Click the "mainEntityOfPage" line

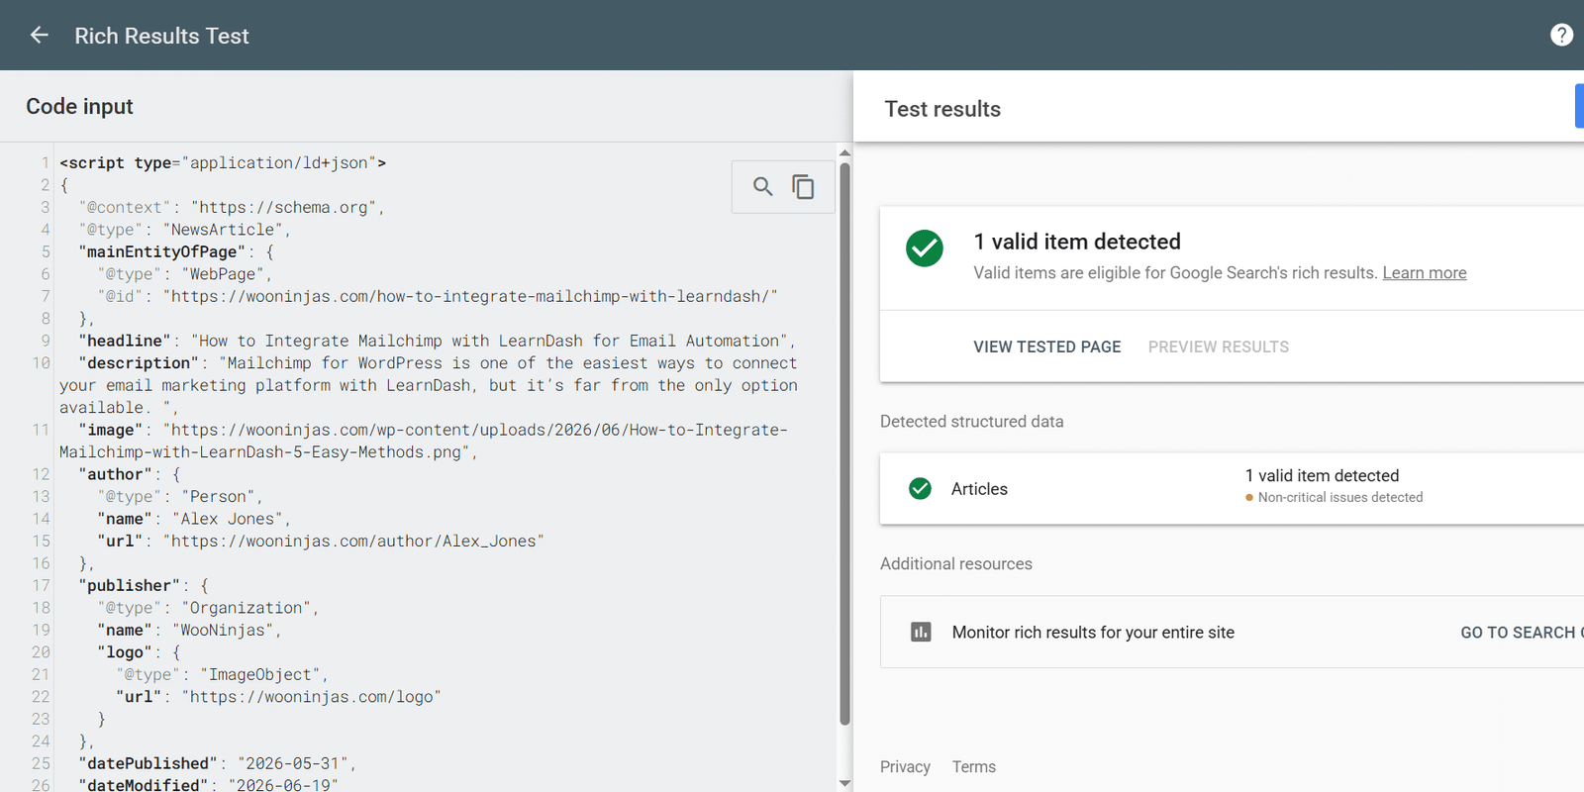(x=176, y=251)
